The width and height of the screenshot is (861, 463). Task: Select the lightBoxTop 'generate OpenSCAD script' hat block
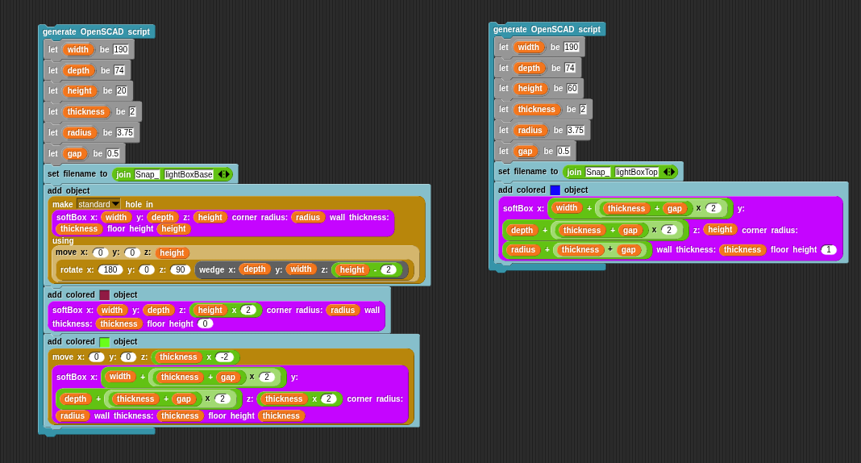[547, 30]
